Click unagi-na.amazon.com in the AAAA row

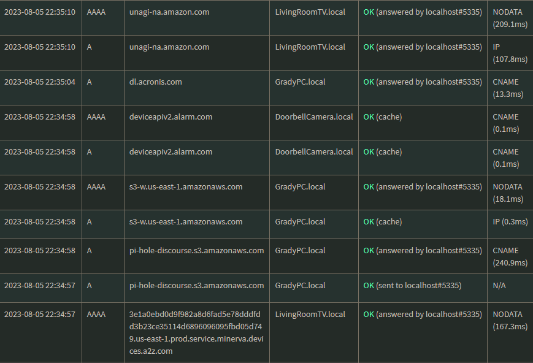point(169,12)
